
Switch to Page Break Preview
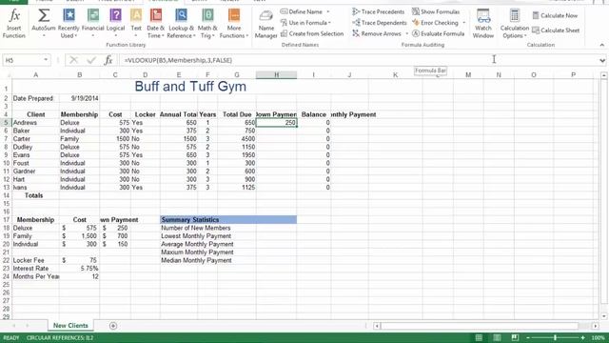click(x=515, y=337)
